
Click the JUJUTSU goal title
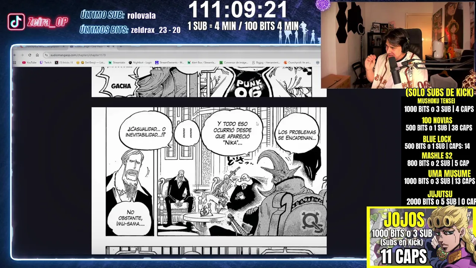click(440, 194)
